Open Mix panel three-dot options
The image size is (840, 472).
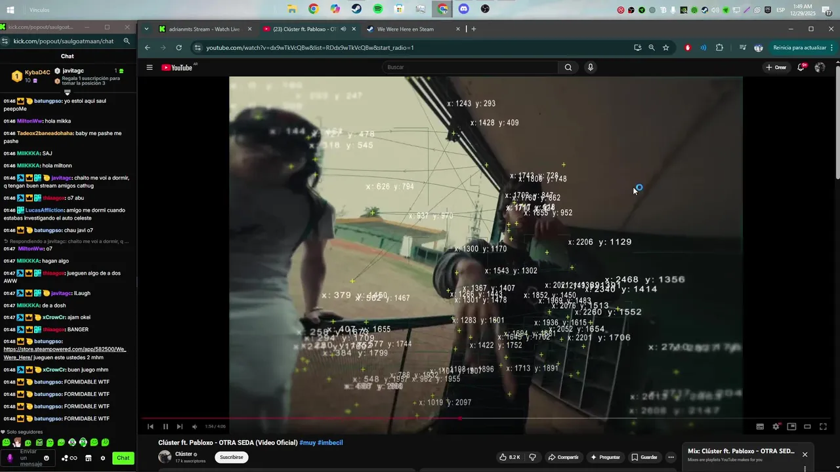click(805, 469)
